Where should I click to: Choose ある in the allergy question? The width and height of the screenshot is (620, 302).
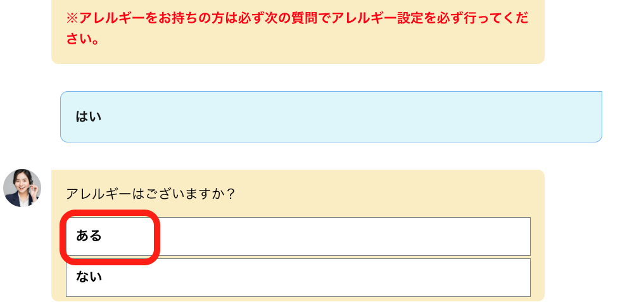[x=298, y=236]
